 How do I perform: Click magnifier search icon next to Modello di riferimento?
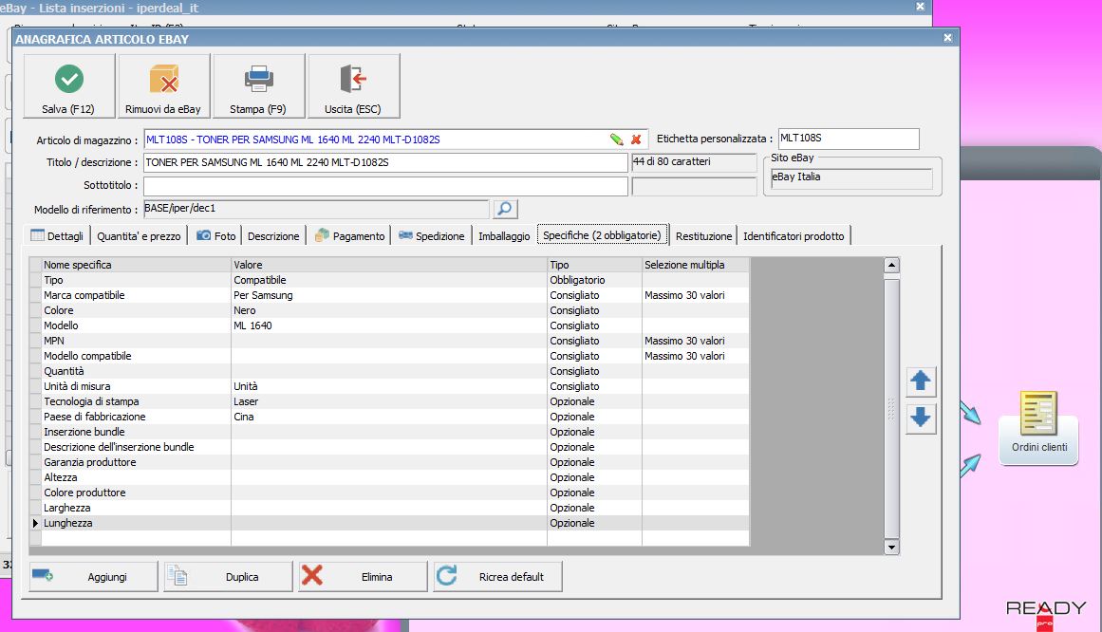tap(505, 209)
